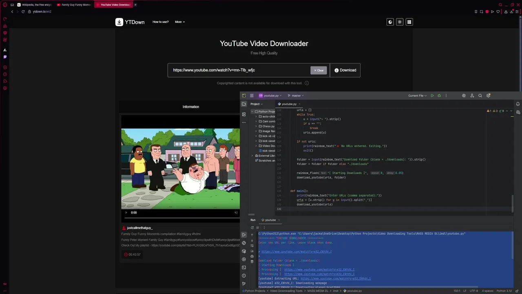Click the YTDown logo
Screen dimensions: 522x294
[x=130, y=22]
